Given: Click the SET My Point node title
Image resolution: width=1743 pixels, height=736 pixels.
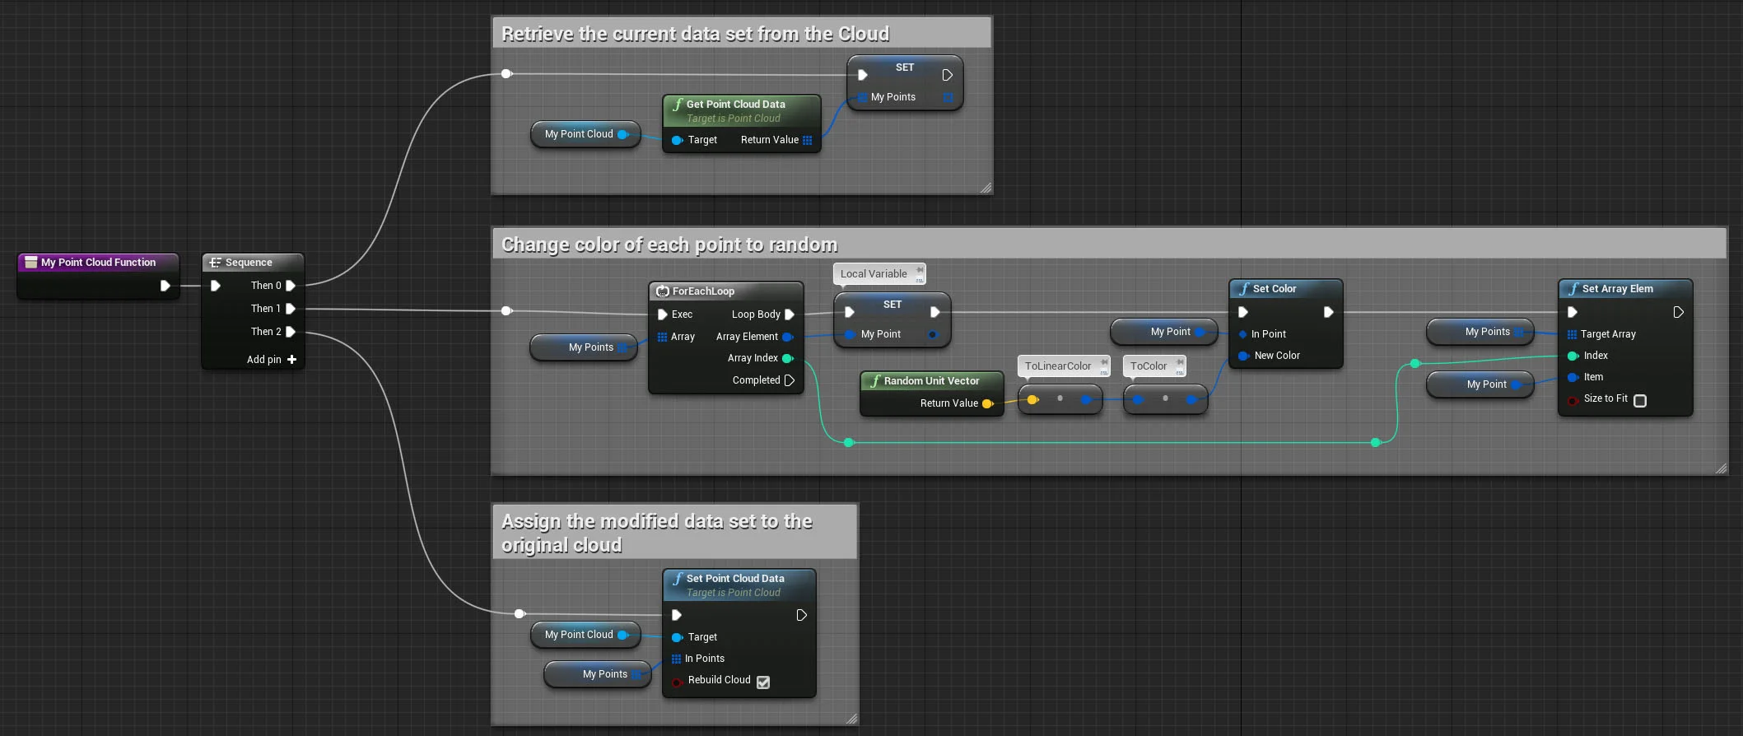Looking at the screenshot, I should point(892,305).
